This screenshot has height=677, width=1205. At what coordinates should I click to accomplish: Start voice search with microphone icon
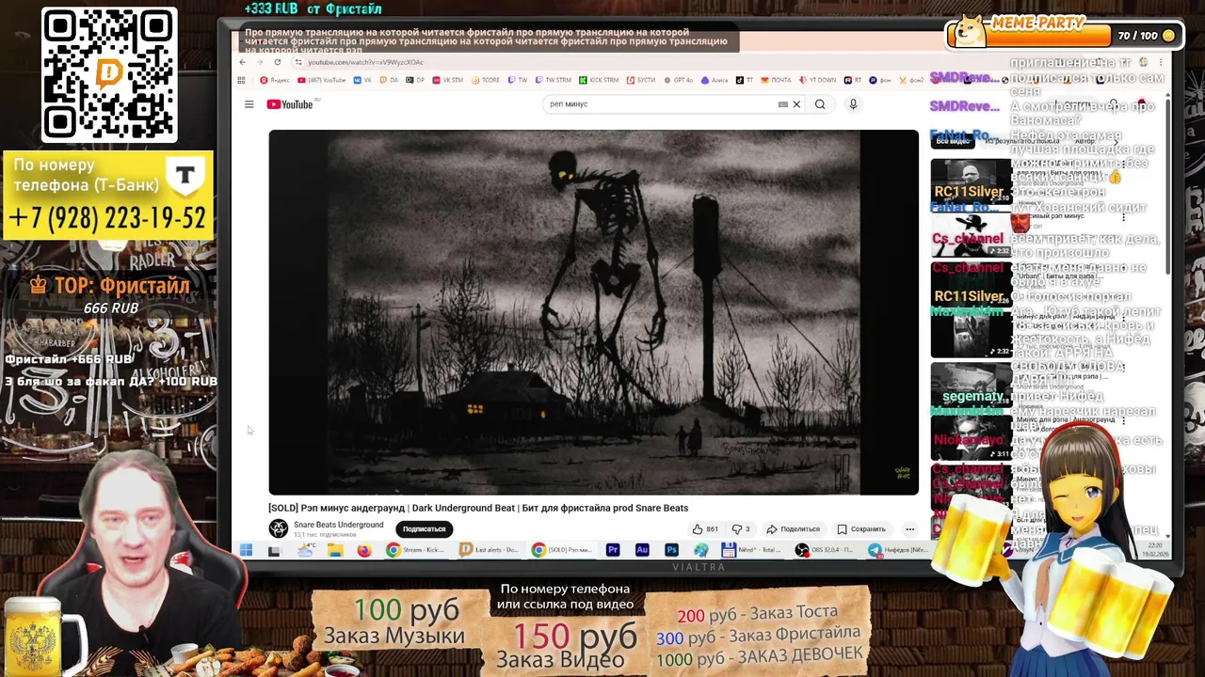pyautogui.click(x=853, y=104)
